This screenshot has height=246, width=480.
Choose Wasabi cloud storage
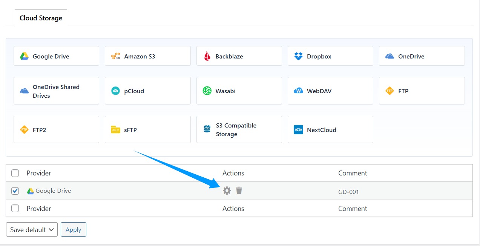(x=239, y=91)
